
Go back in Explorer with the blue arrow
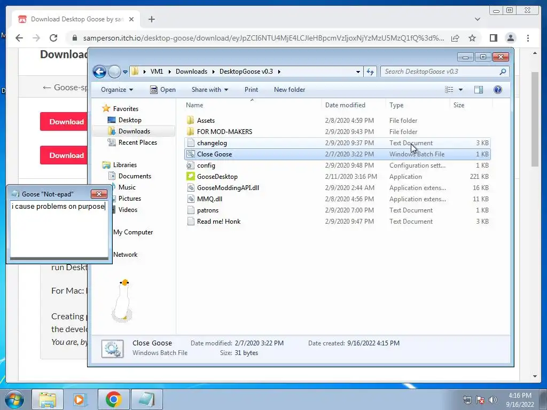pyautogui.click(x=99, y=72)
